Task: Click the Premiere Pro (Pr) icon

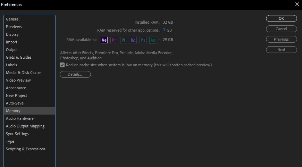Action: (114, 40)
